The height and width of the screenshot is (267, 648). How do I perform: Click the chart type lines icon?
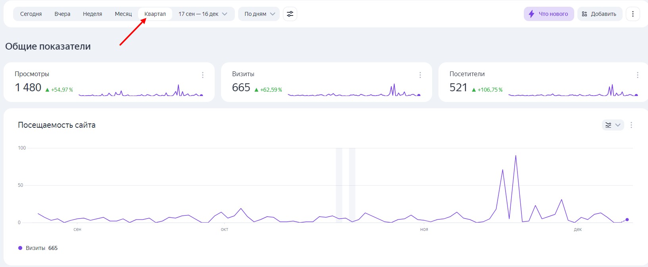tap(608, 125)
